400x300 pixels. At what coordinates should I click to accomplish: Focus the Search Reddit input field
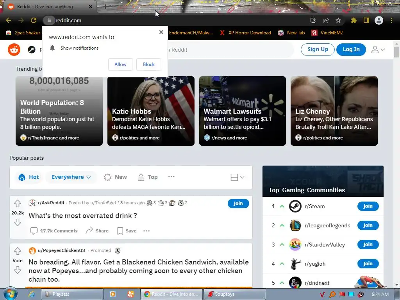tap(231, 50)
